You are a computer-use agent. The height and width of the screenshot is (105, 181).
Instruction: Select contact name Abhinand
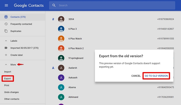coord(73,97)
